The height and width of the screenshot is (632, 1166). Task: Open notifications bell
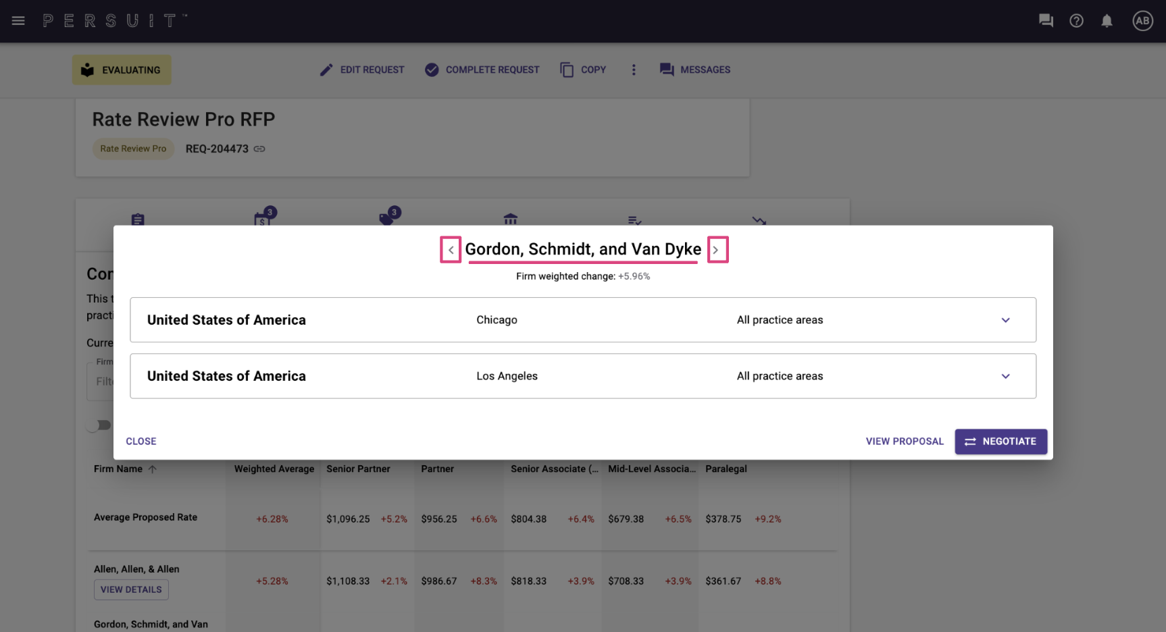coord(1107,21)
